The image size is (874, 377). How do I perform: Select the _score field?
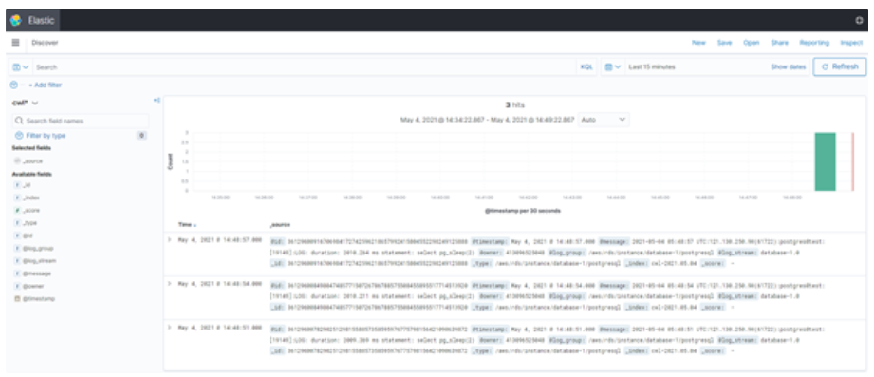pyautogui.click(x=31, y=210)
